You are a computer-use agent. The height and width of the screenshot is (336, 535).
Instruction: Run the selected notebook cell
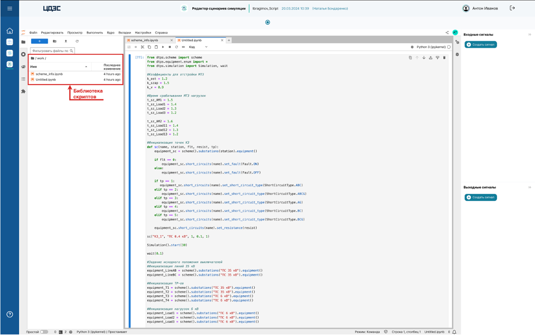click(x=163, y=47)
